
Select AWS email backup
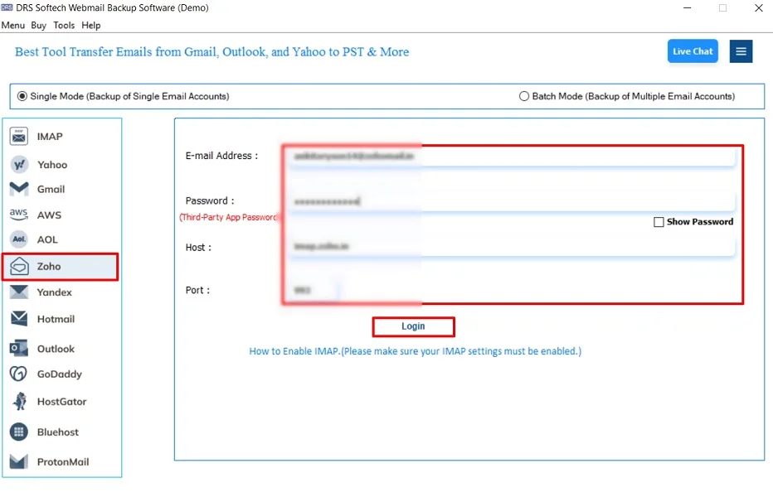pos(48,215)
